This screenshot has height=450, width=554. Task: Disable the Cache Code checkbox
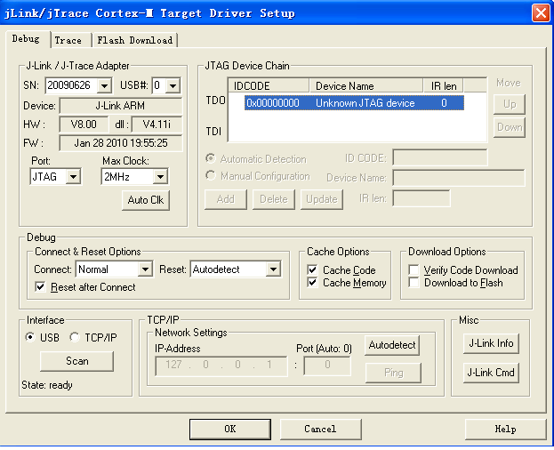pos(313,269)
